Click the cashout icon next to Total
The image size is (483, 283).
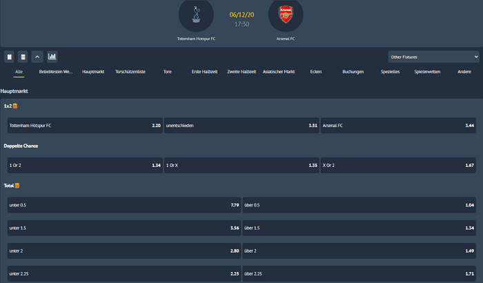tap(17, 186)
